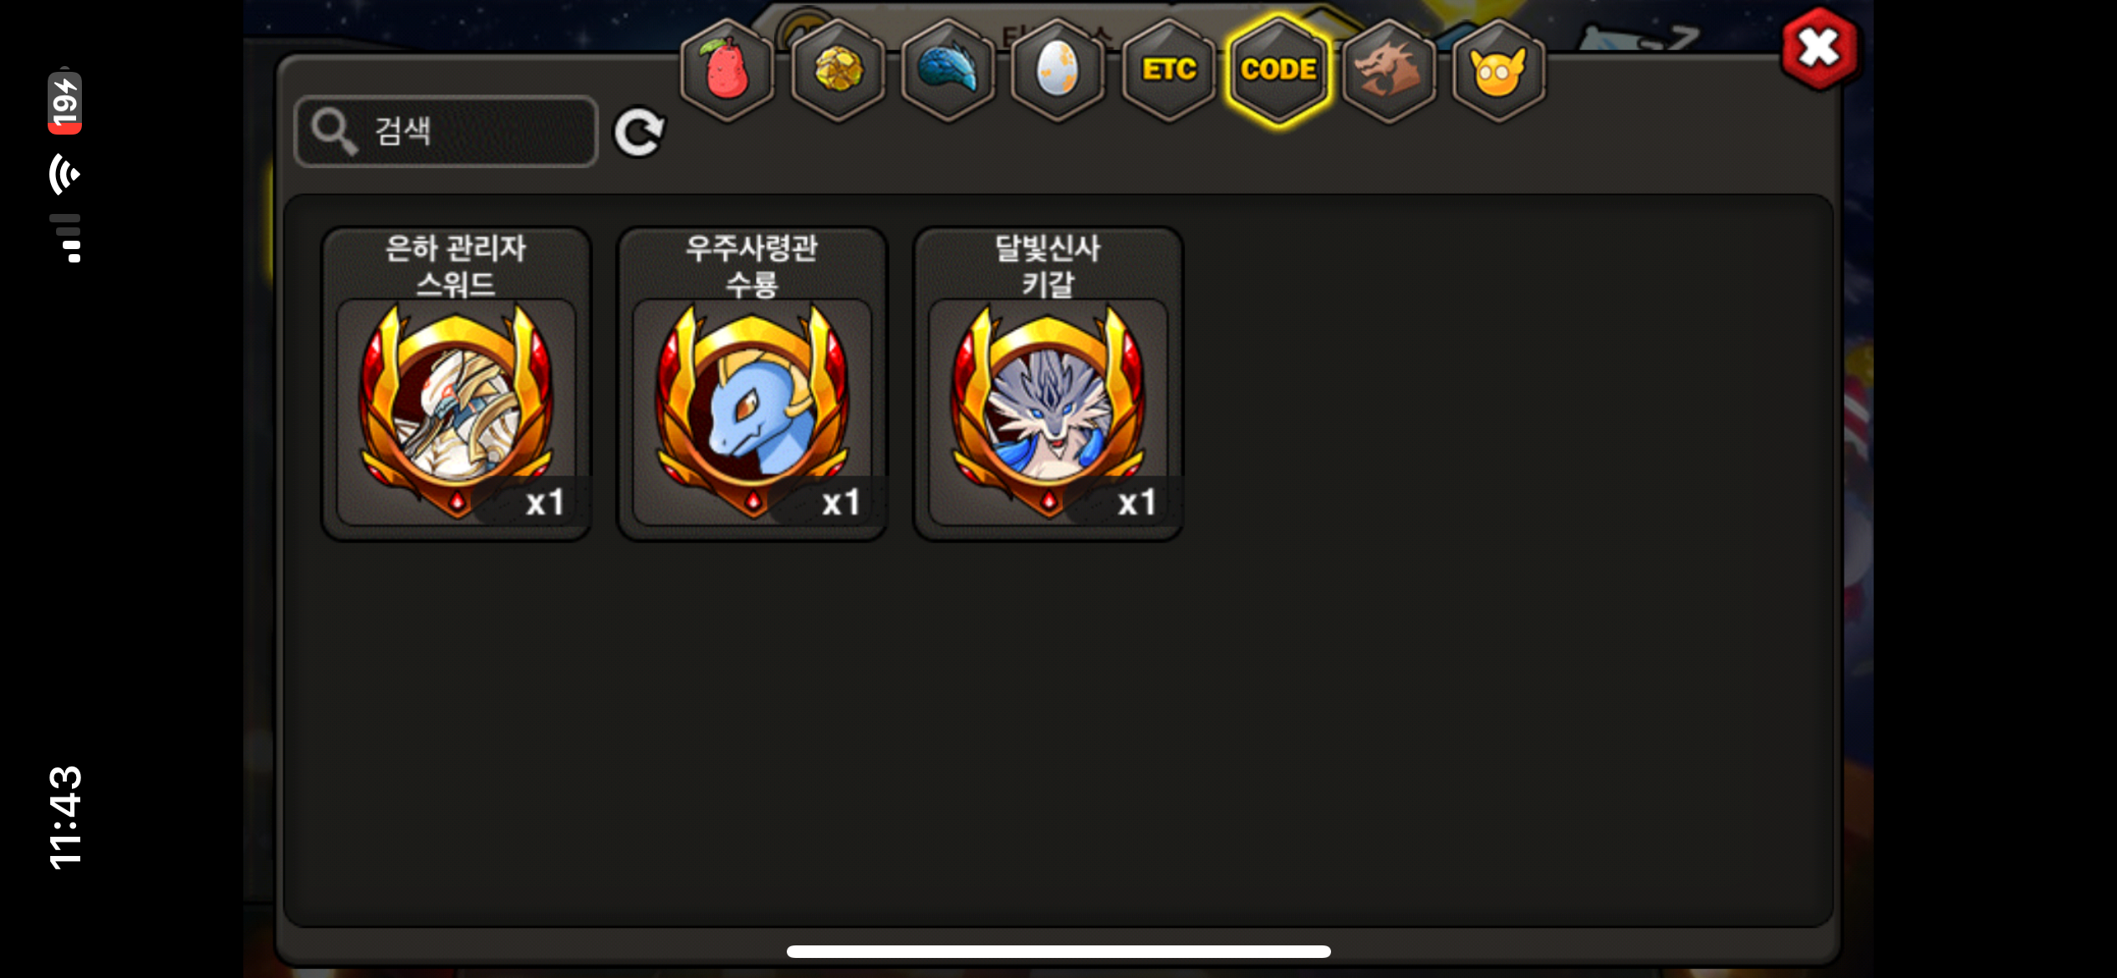Tap the magnifying glass search icon
This screenshot has width=2117, height=978.
(x=334, y=131)
